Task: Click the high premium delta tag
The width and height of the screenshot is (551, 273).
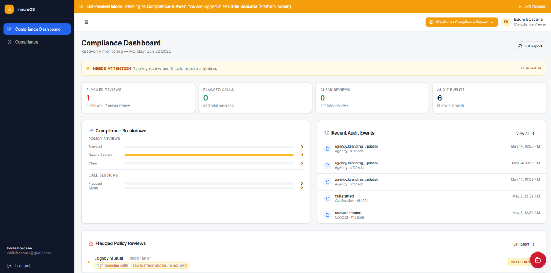Action: [112, 265]
